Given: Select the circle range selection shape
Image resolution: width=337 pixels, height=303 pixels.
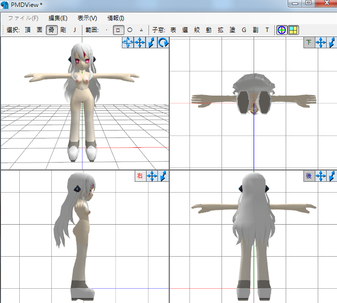Looking at the screenshot, I should (130, 30).
